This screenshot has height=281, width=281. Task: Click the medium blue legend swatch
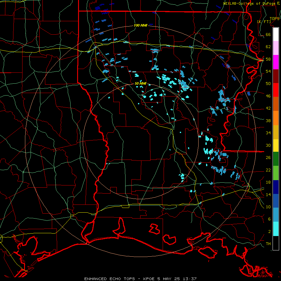pyautogui.click(x=276, y=201)
